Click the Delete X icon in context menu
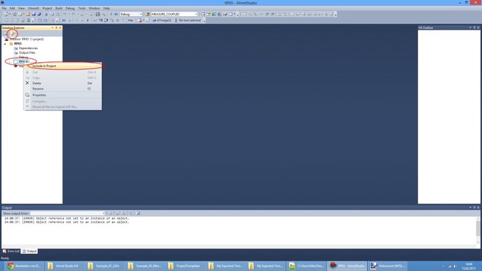Screen dimensions: 482x271 click(27, 83)
